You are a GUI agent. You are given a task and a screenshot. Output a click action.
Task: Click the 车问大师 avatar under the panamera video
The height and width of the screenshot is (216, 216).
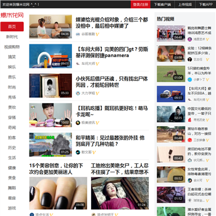(x=78, y=64)
